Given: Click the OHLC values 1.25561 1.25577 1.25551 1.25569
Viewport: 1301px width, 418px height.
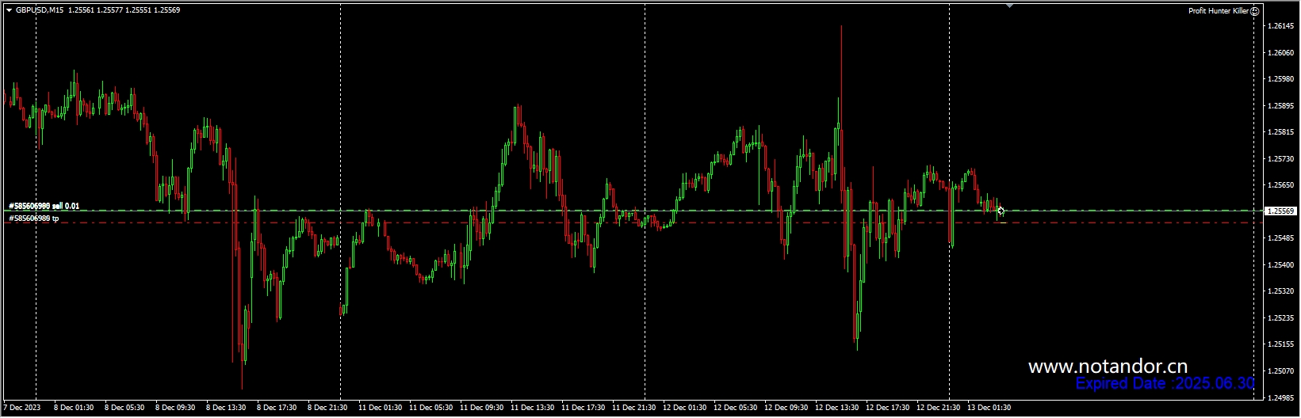Looking at the screenshot, I should coord(124,10).
